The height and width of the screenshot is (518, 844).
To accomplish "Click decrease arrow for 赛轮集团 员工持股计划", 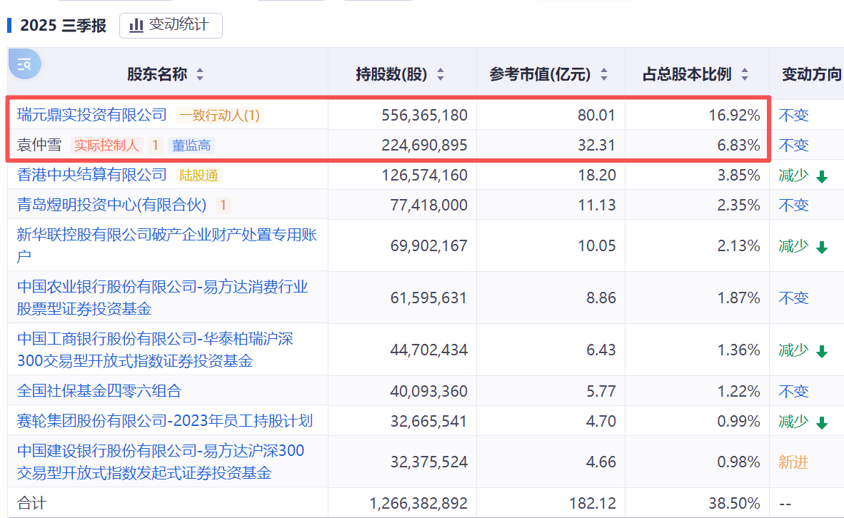I will (822, 422).
